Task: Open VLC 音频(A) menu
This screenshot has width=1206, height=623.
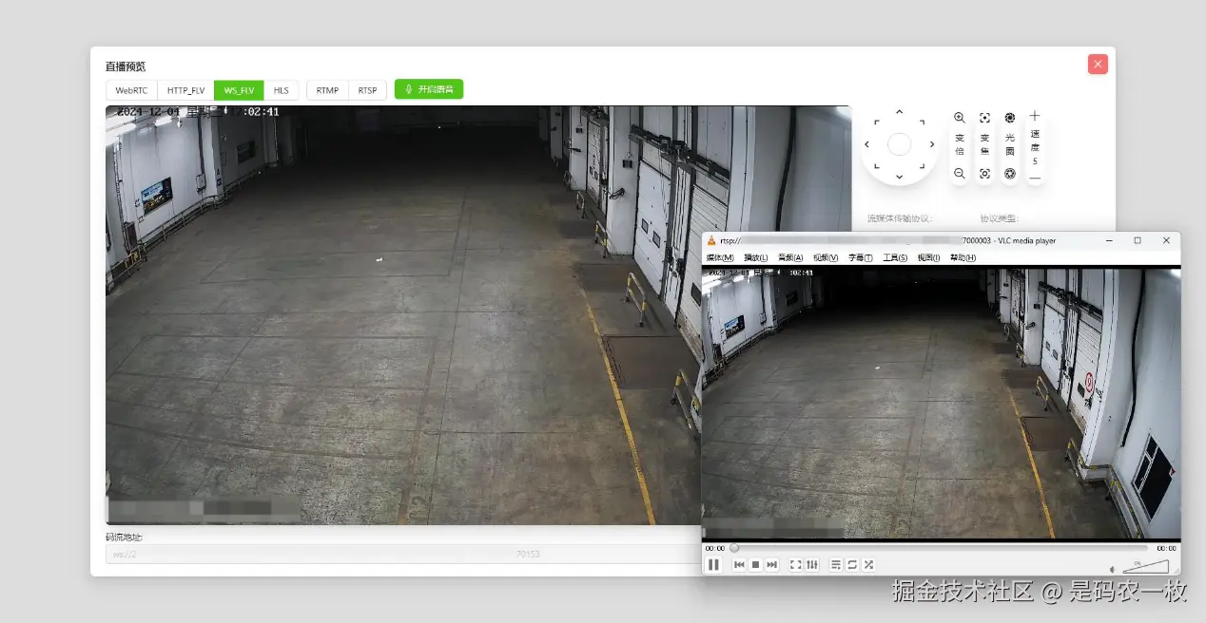Action: pyautogui.click(x=790, y=257)
